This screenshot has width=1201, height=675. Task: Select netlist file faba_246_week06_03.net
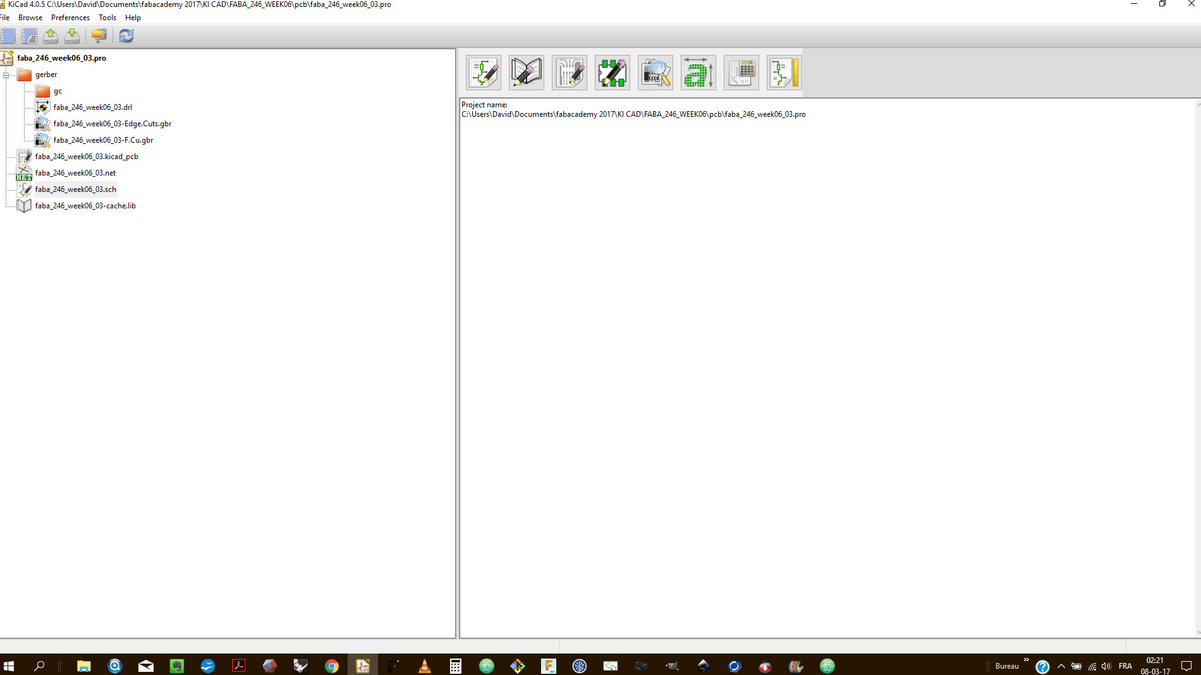coord(75,173)
